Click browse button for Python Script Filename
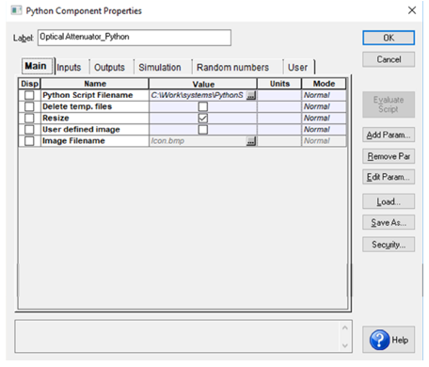This screenshot has width=429, height=367. (x=251, y=95)
